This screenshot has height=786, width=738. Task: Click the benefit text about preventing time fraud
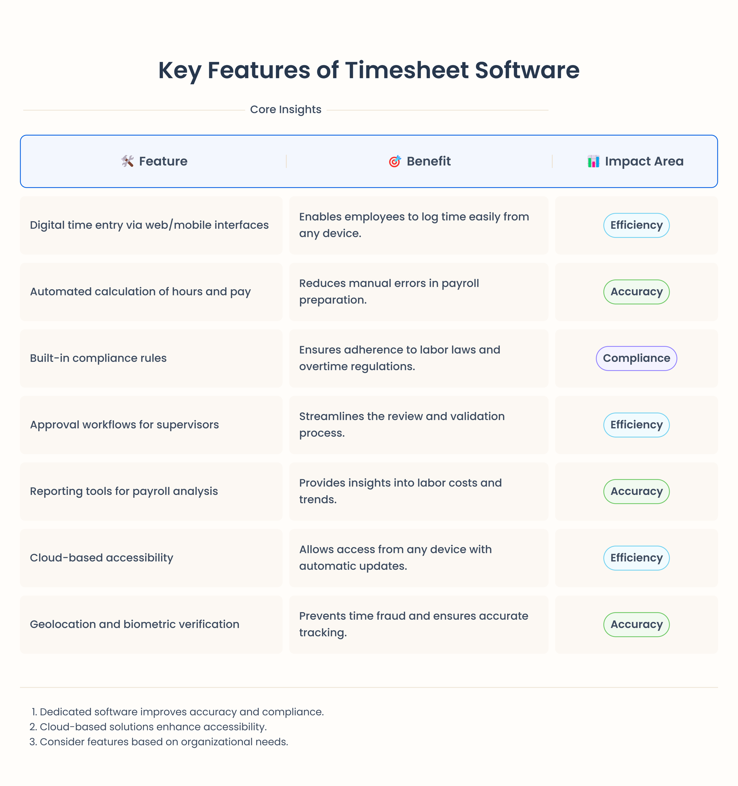pyautogui.click(x=413, y=624)
